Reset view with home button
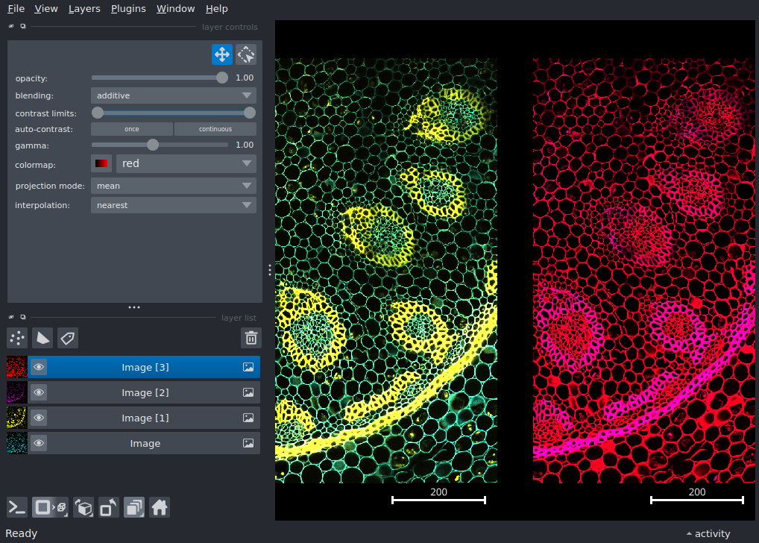 tap(159, 508)
